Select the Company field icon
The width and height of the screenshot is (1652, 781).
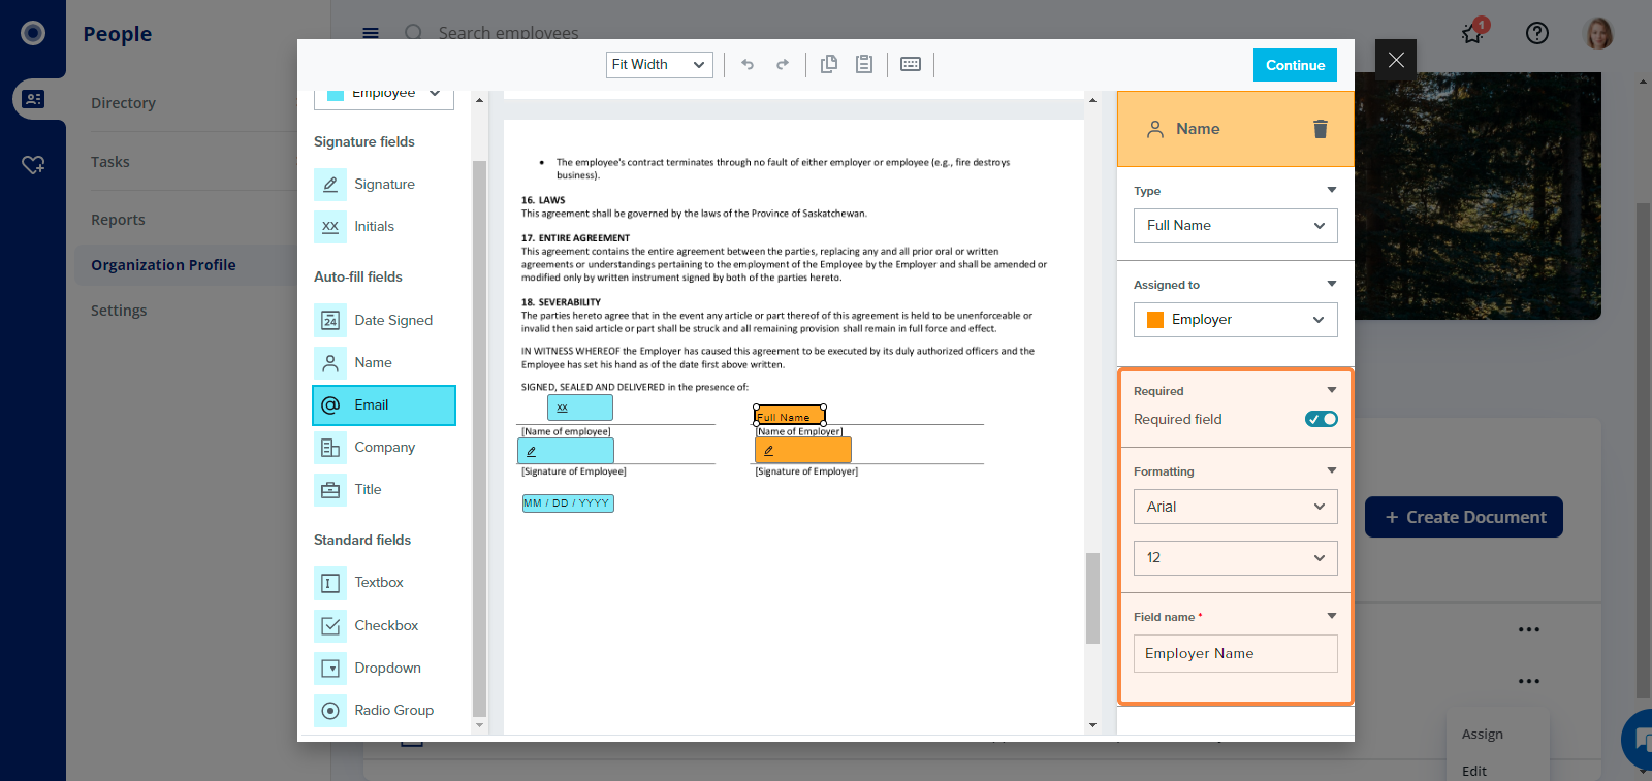[330, 447]
